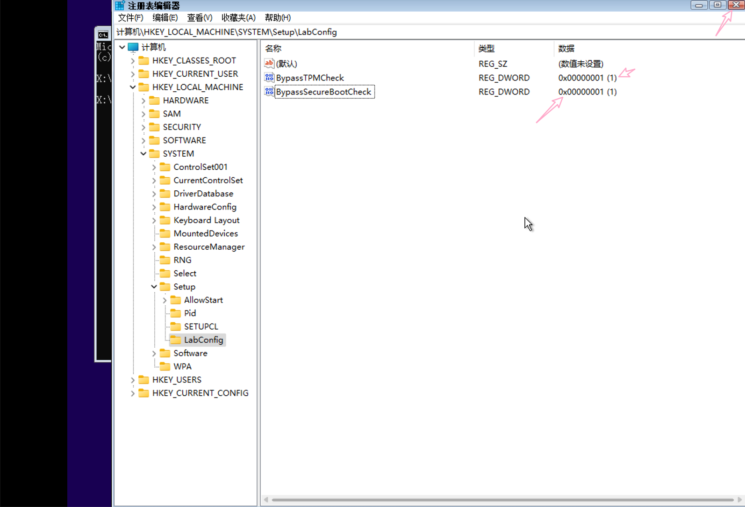
Task: Select the MountedDevices key
Action: point(205,233)
